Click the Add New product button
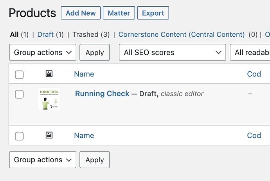This screenshot has height=181, width=270. [81, 13]
